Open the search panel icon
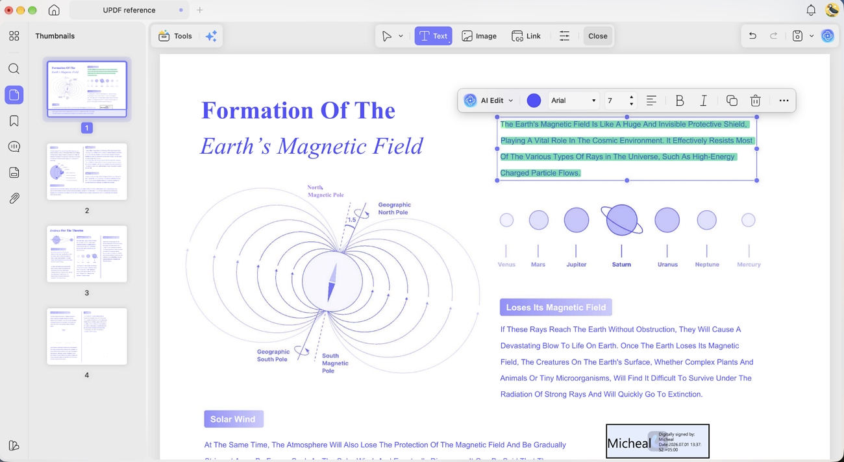Image resolution: width=844 pixels, height=462 pixels. (x=14, y=69)
